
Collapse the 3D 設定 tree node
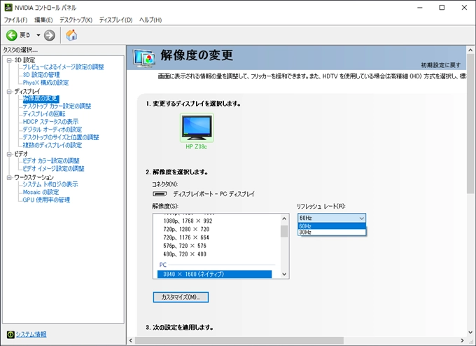coord(9,60)
